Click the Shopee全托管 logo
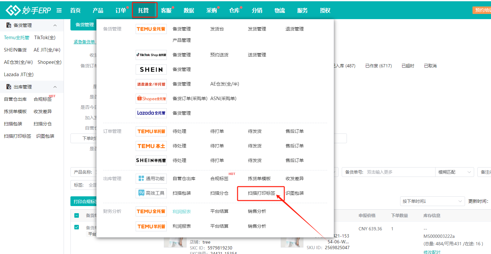This screenshot has width=491, height=254. coord(151,98)
